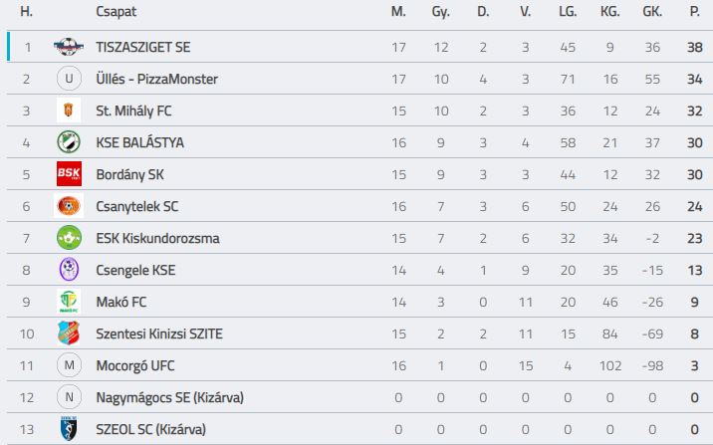Viewport: 713px width, 445px height.
Task: Open the Nagymágocs SE (Kizárva) team link
Action: pyautogui.click(x=169, y=398)
